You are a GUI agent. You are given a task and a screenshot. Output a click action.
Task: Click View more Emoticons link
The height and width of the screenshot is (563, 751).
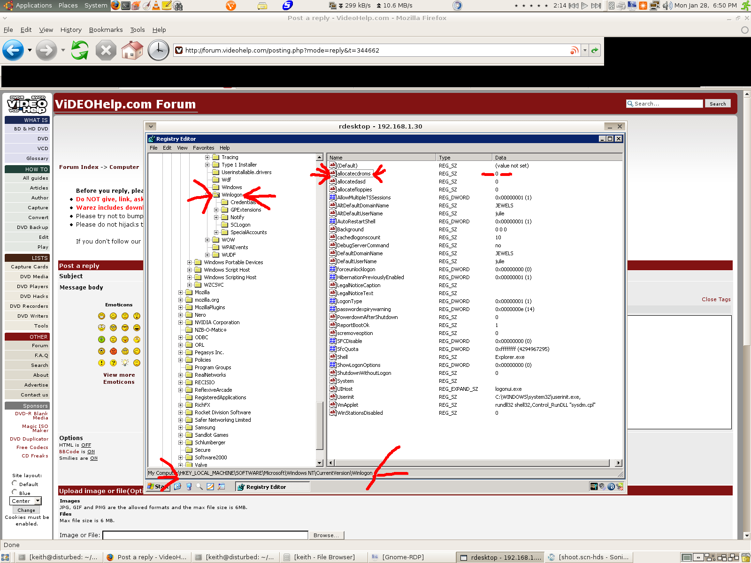[119, 378]
